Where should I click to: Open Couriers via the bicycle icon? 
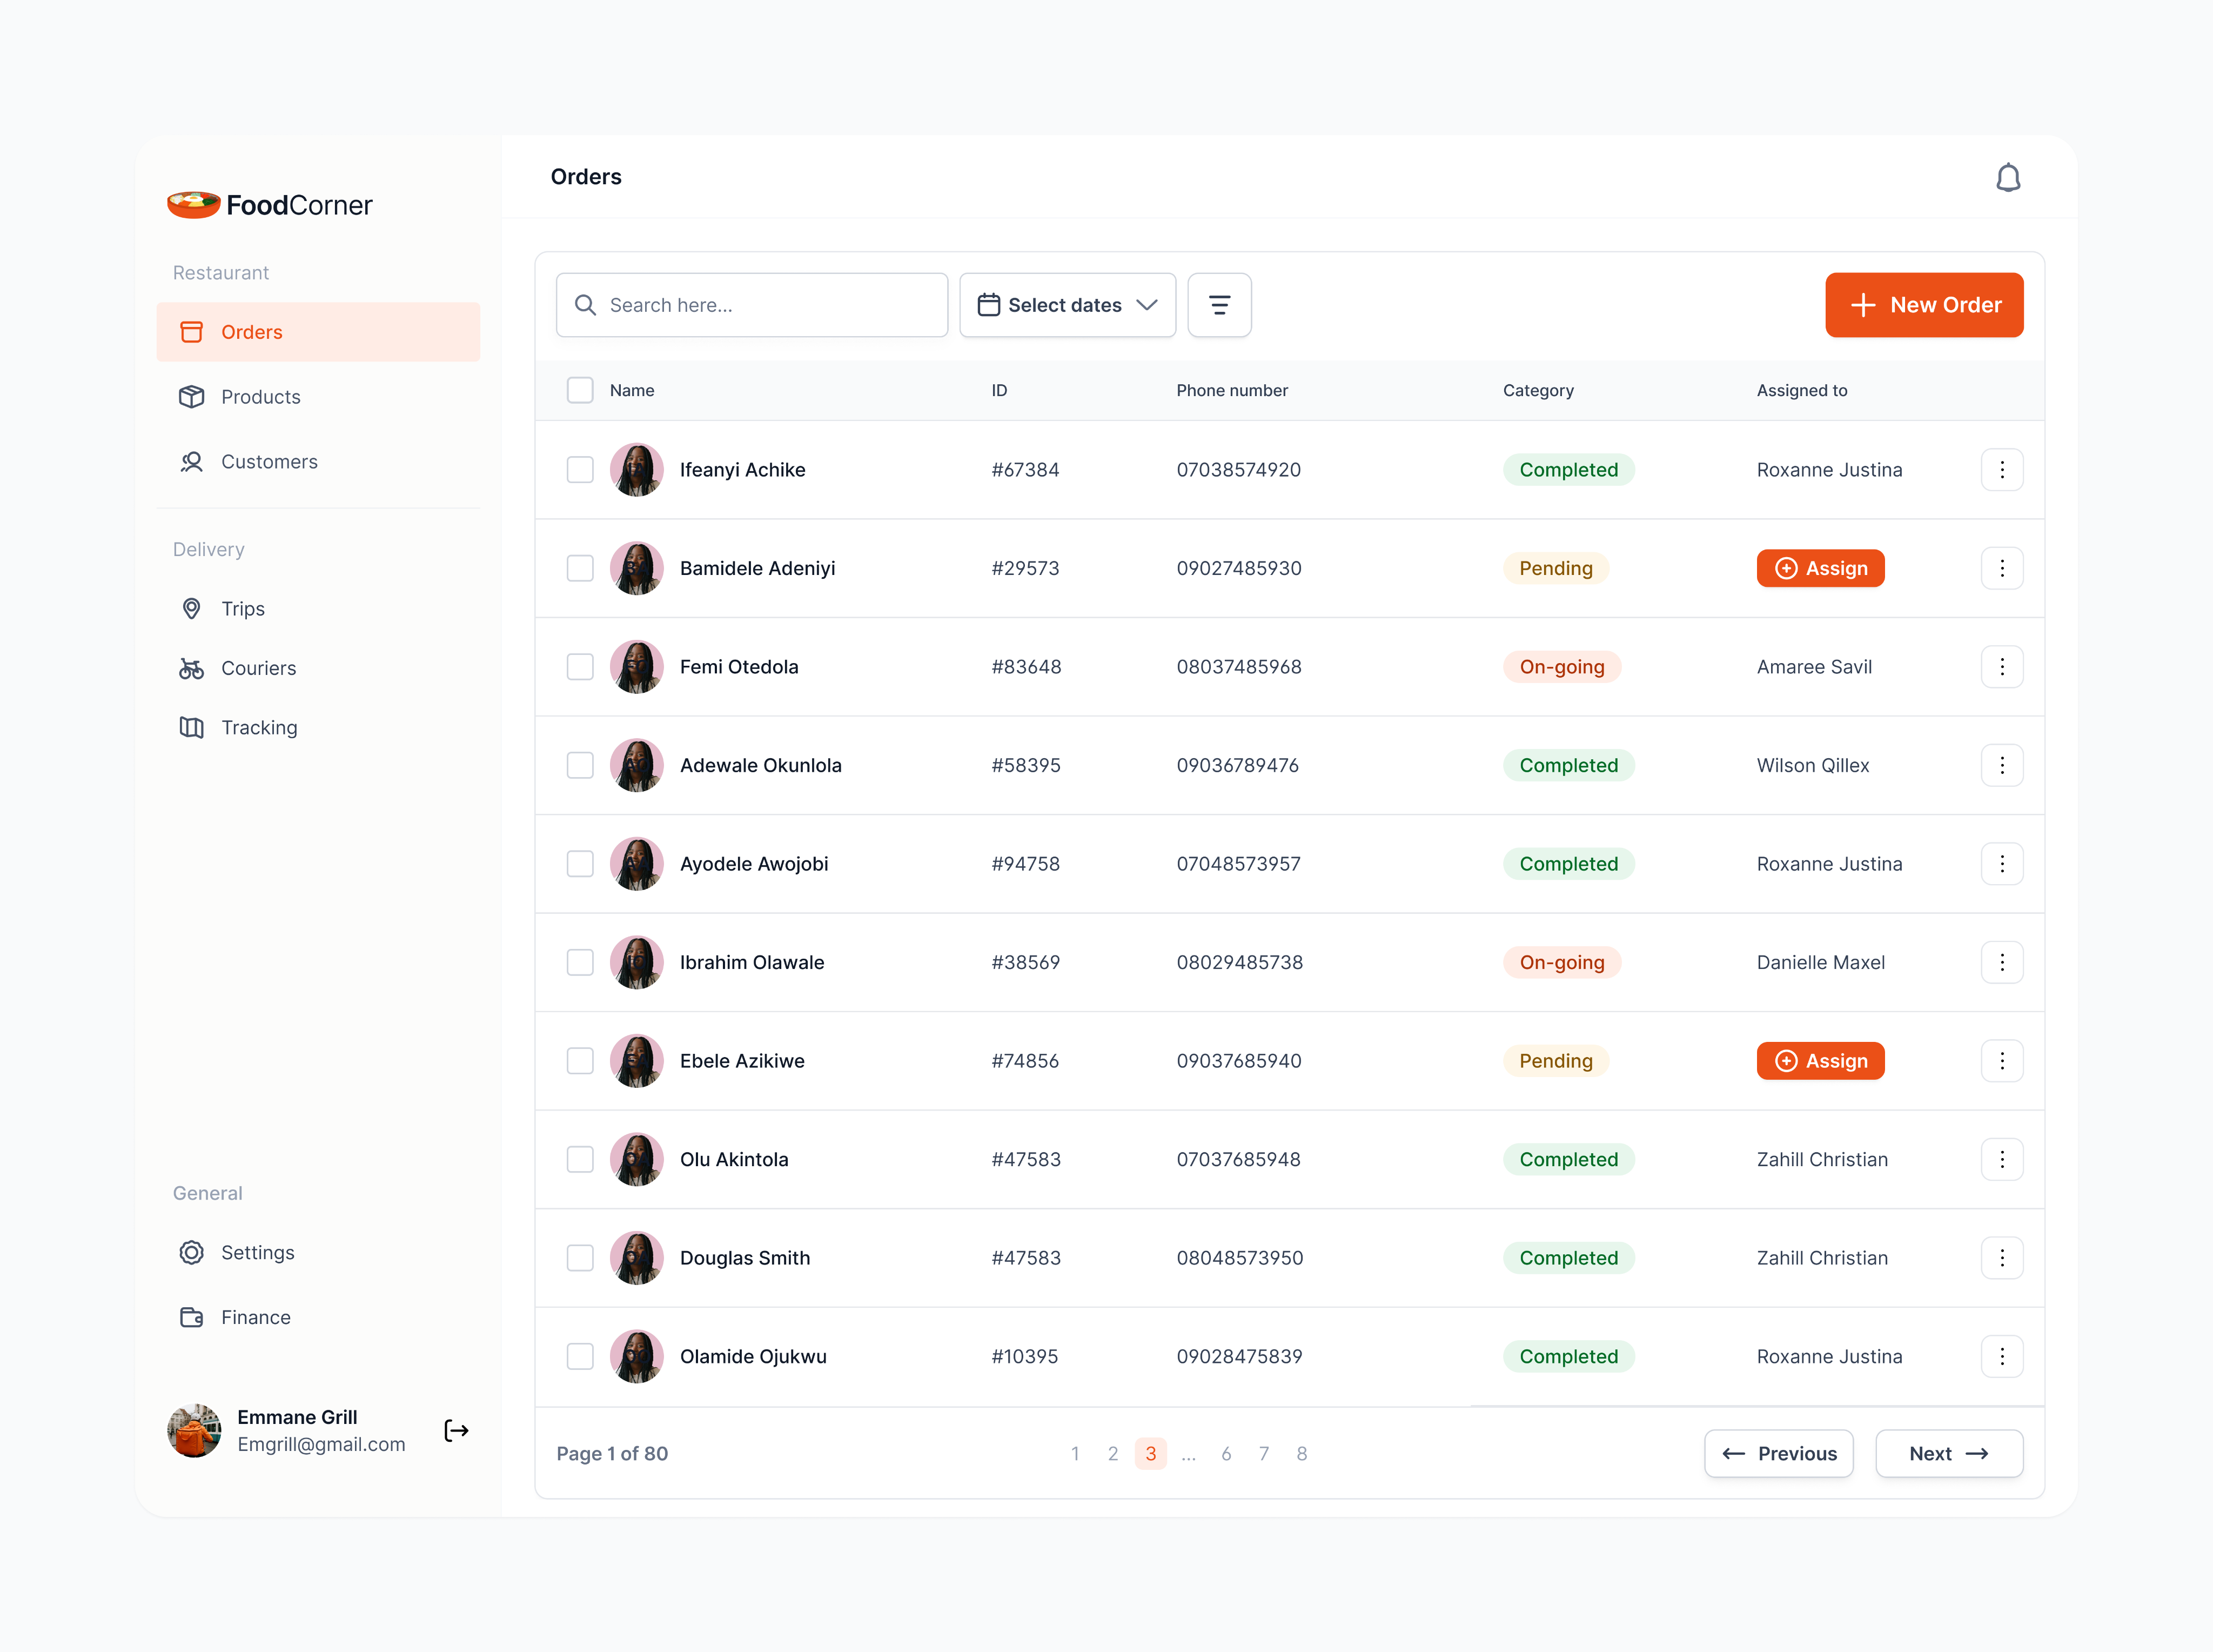(x=192, y=668)
